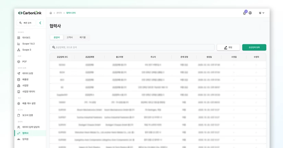Click 협력사 in the sidebar

(30, 133)
